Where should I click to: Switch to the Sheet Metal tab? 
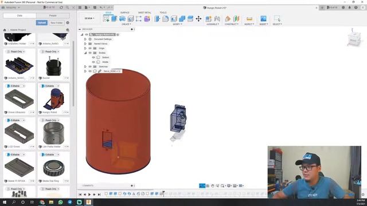tap(145, 13)
